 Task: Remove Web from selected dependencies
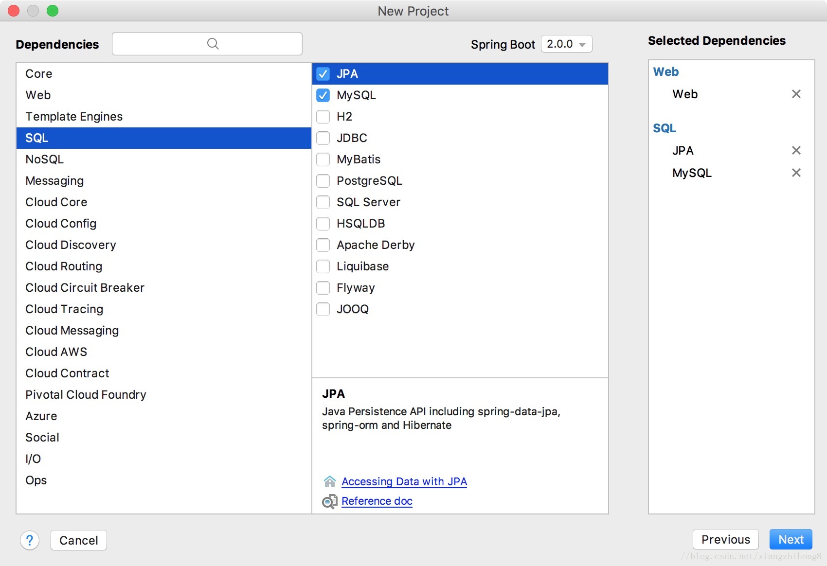[796, 94]
